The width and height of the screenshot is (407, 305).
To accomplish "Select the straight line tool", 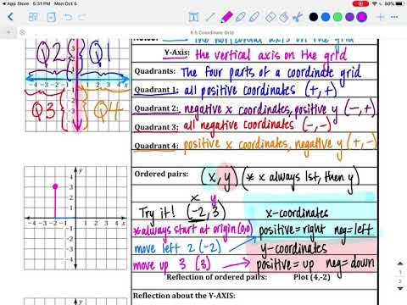I will [209, 17].
